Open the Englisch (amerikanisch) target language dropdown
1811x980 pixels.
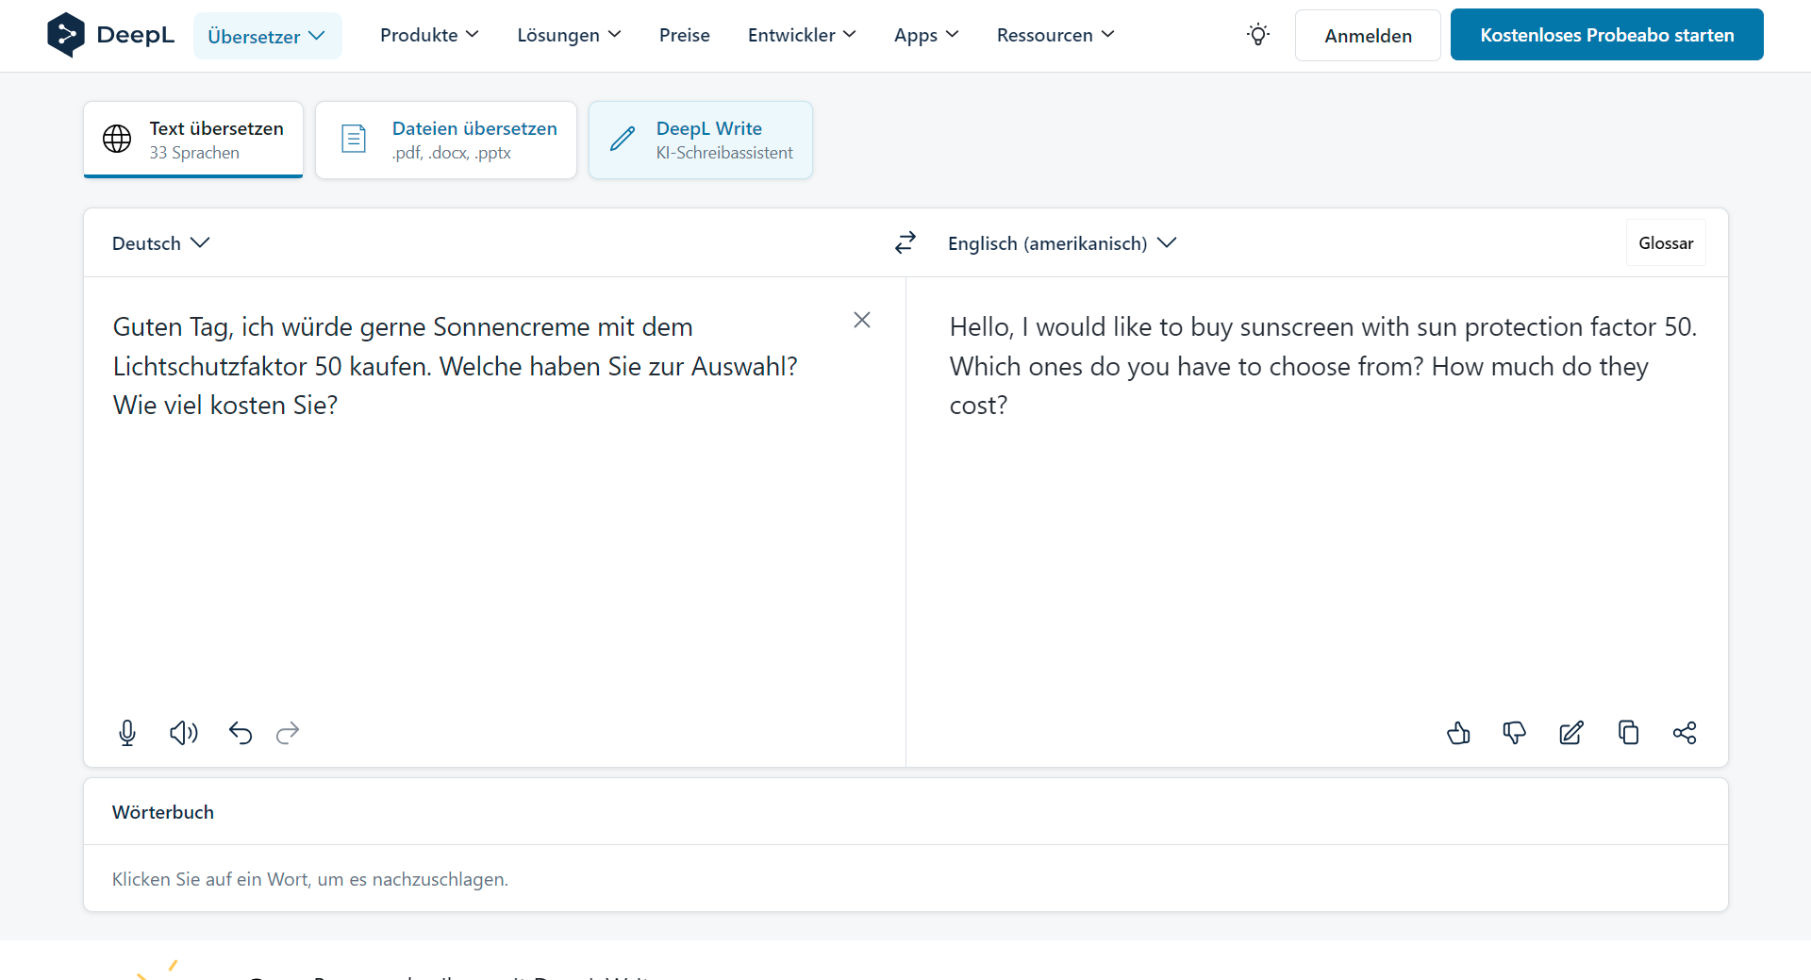(1060, 242)
